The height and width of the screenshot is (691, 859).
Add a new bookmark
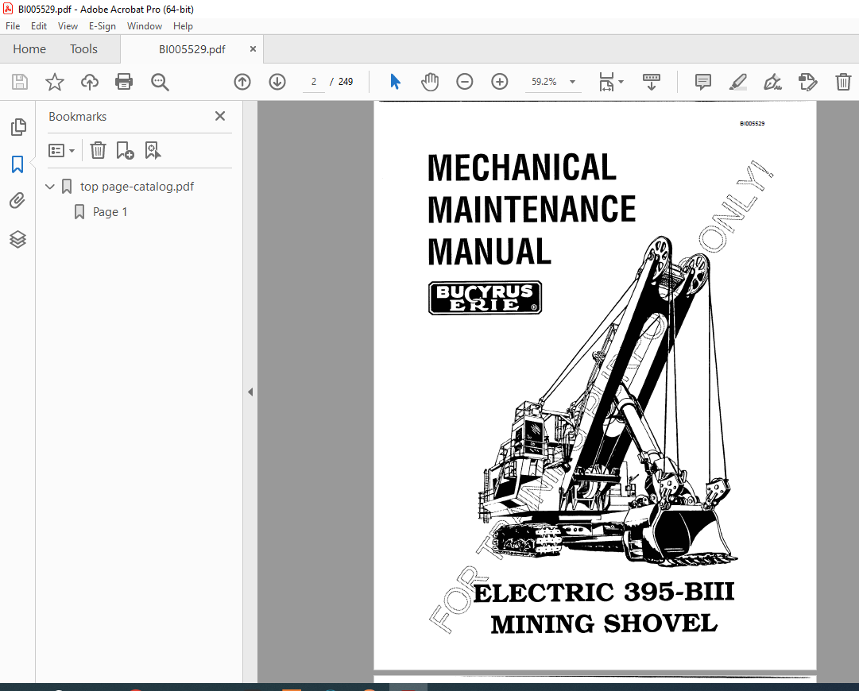click(125, 150)
